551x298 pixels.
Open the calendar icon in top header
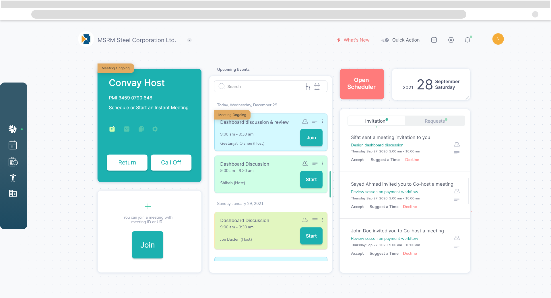(x=434, y=40)
